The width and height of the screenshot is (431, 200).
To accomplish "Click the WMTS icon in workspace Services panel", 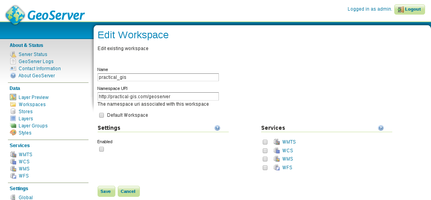I will tap(277, 142).
